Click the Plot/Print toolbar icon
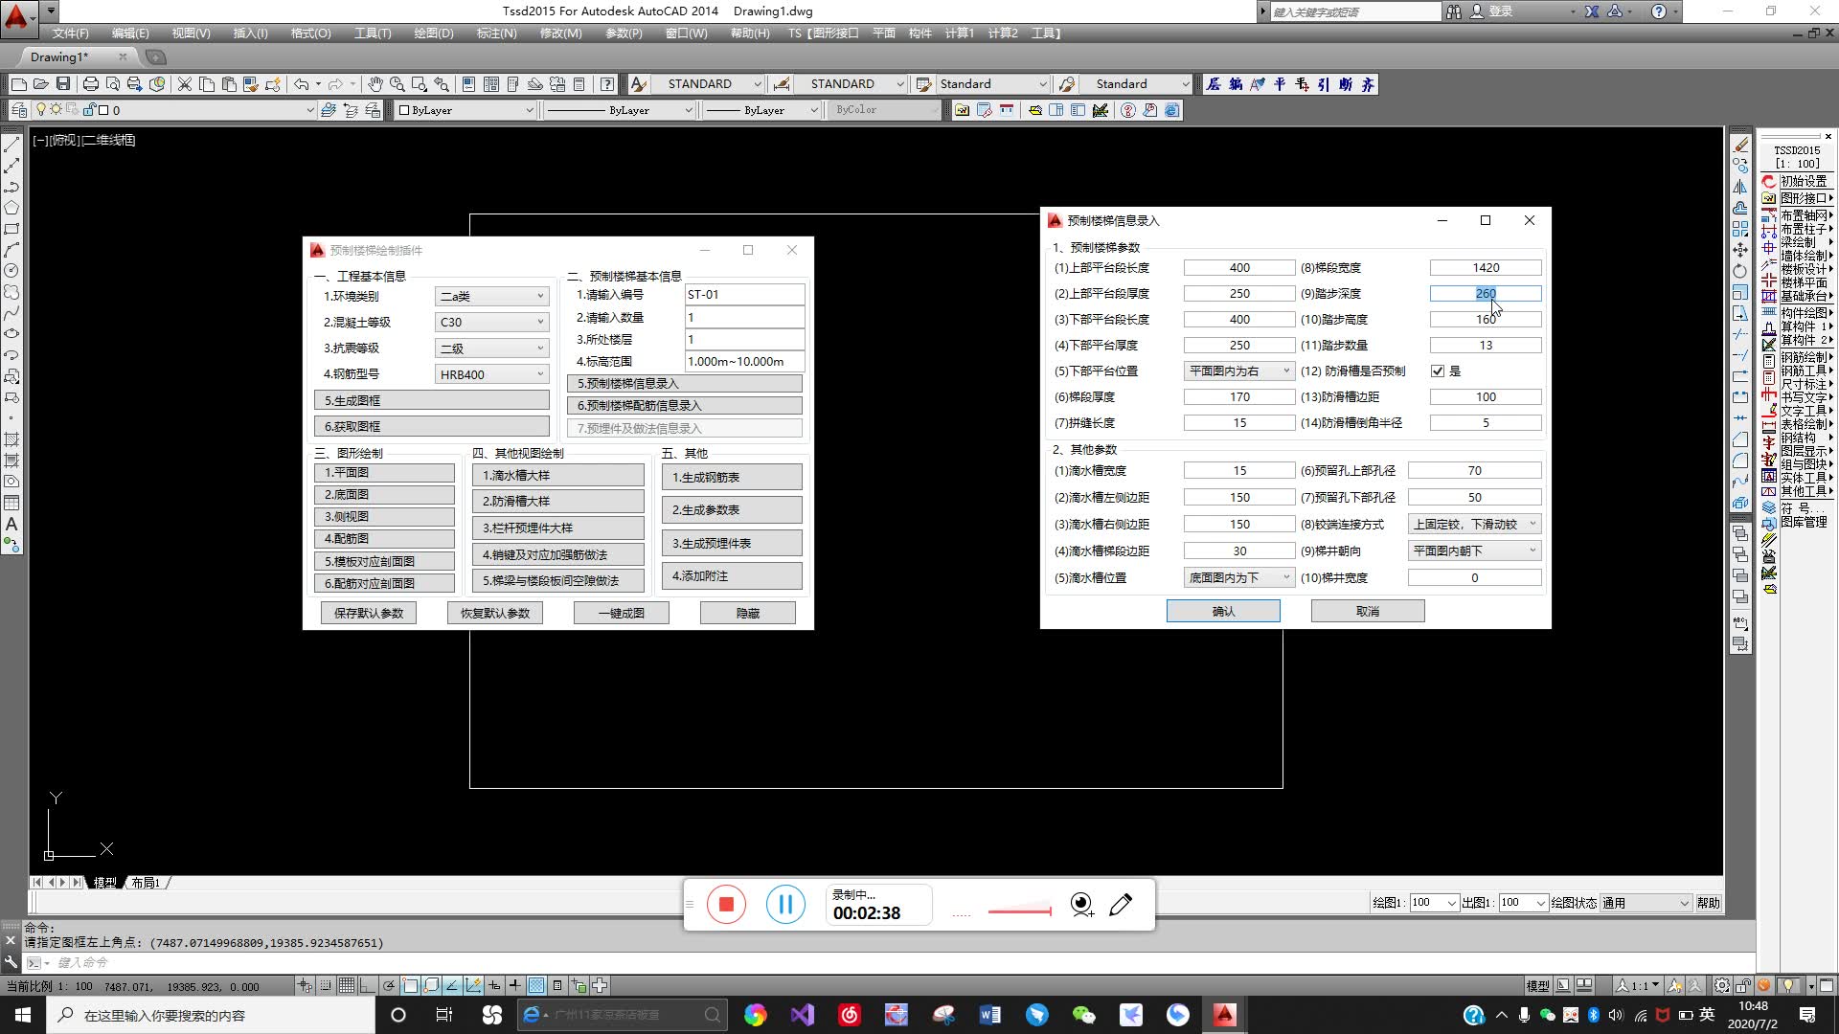The height and width of the screenshot is (1034, 1839). click(x=90, y=84)
